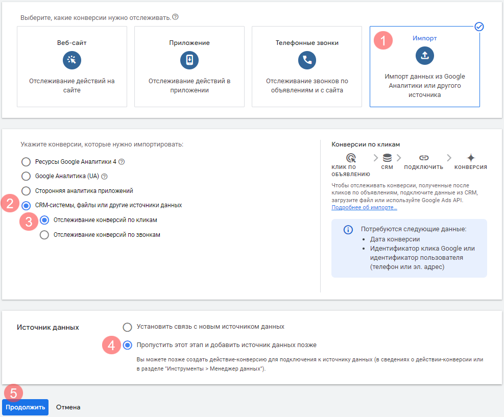Screen dimensions: 504x417
Task: Choose CRM-системы, файлы или другие источники option
Action: [x=26, y=206]
